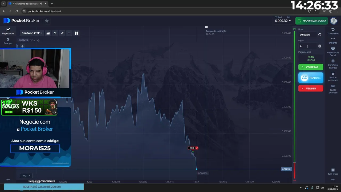Open the Transações panel
341x192 pixels.
pos(333,31)
